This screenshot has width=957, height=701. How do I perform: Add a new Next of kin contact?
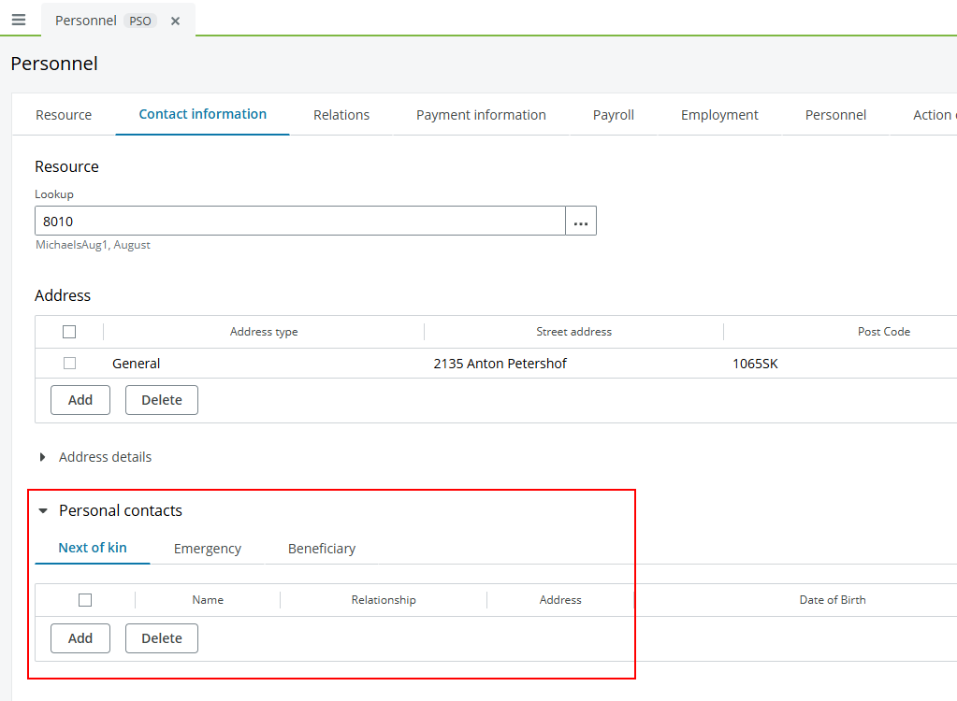click(80, 638)
